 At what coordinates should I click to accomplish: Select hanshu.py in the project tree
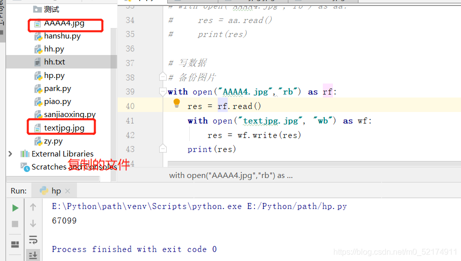(62, 36)
